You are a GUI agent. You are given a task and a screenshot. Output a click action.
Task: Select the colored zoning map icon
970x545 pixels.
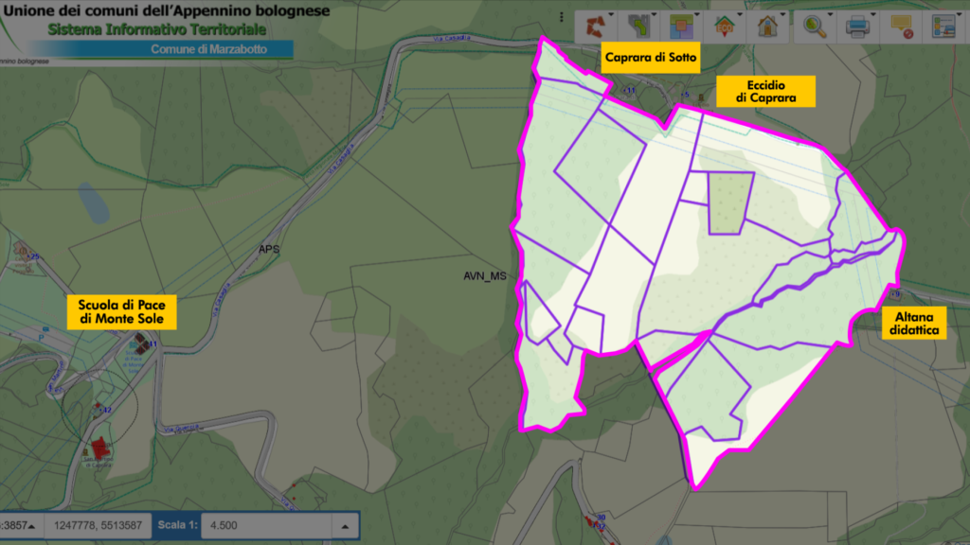tap(680, 26)
